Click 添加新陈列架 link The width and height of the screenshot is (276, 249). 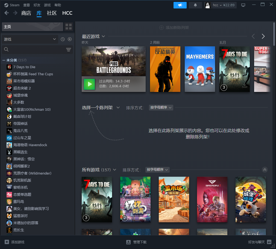(x=174, y=28)
